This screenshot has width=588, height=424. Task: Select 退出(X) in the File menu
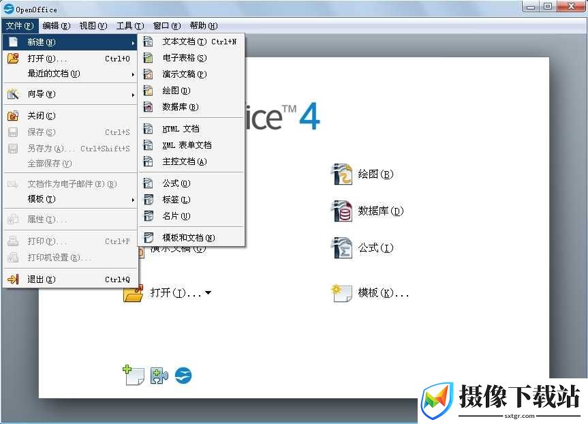pos(70,279)
